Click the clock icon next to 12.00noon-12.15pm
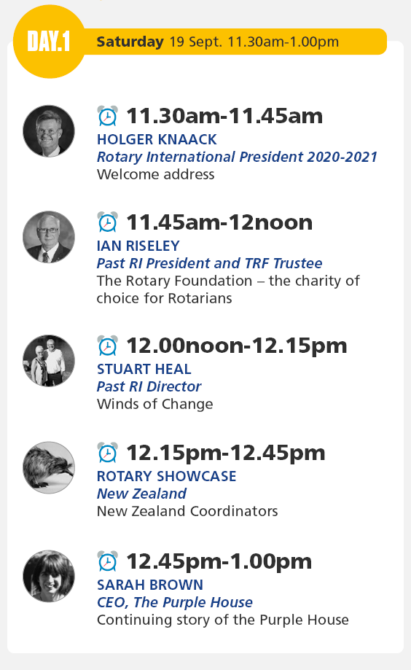The width and height of the screenshot is (411, 670). (107, 346)
